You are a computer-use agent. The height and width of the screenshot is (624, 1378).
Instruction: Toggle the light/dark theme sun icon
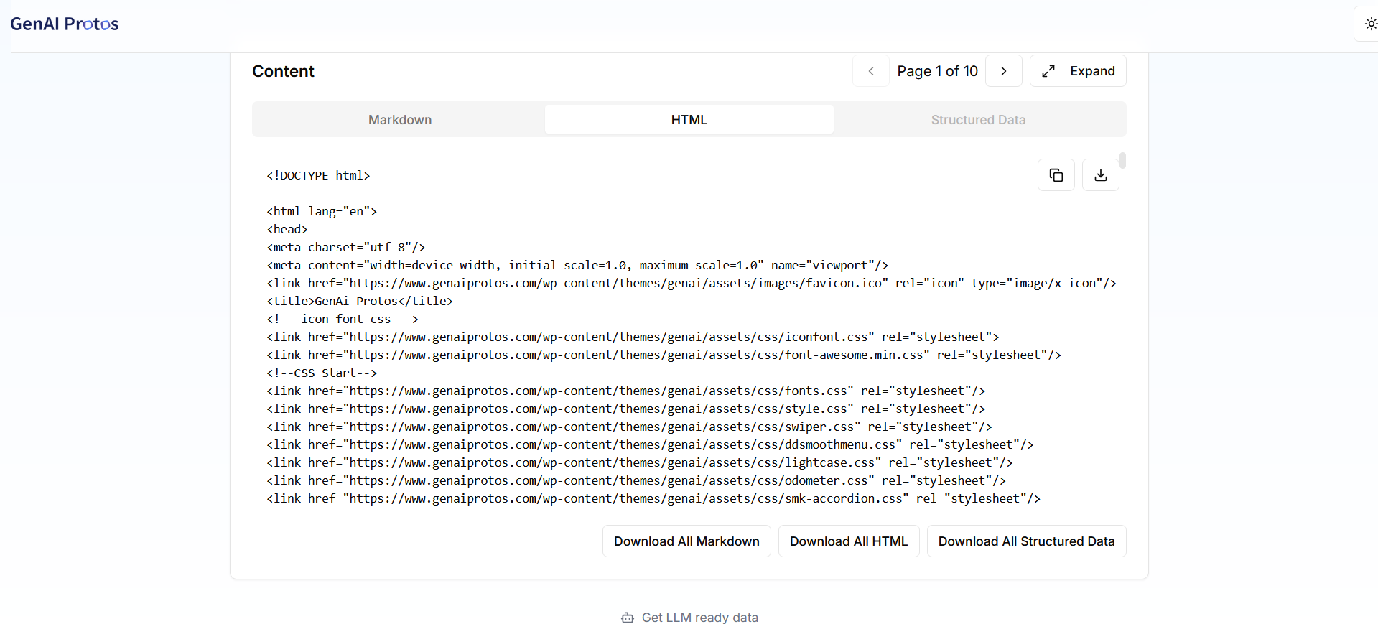(1370, 24)
